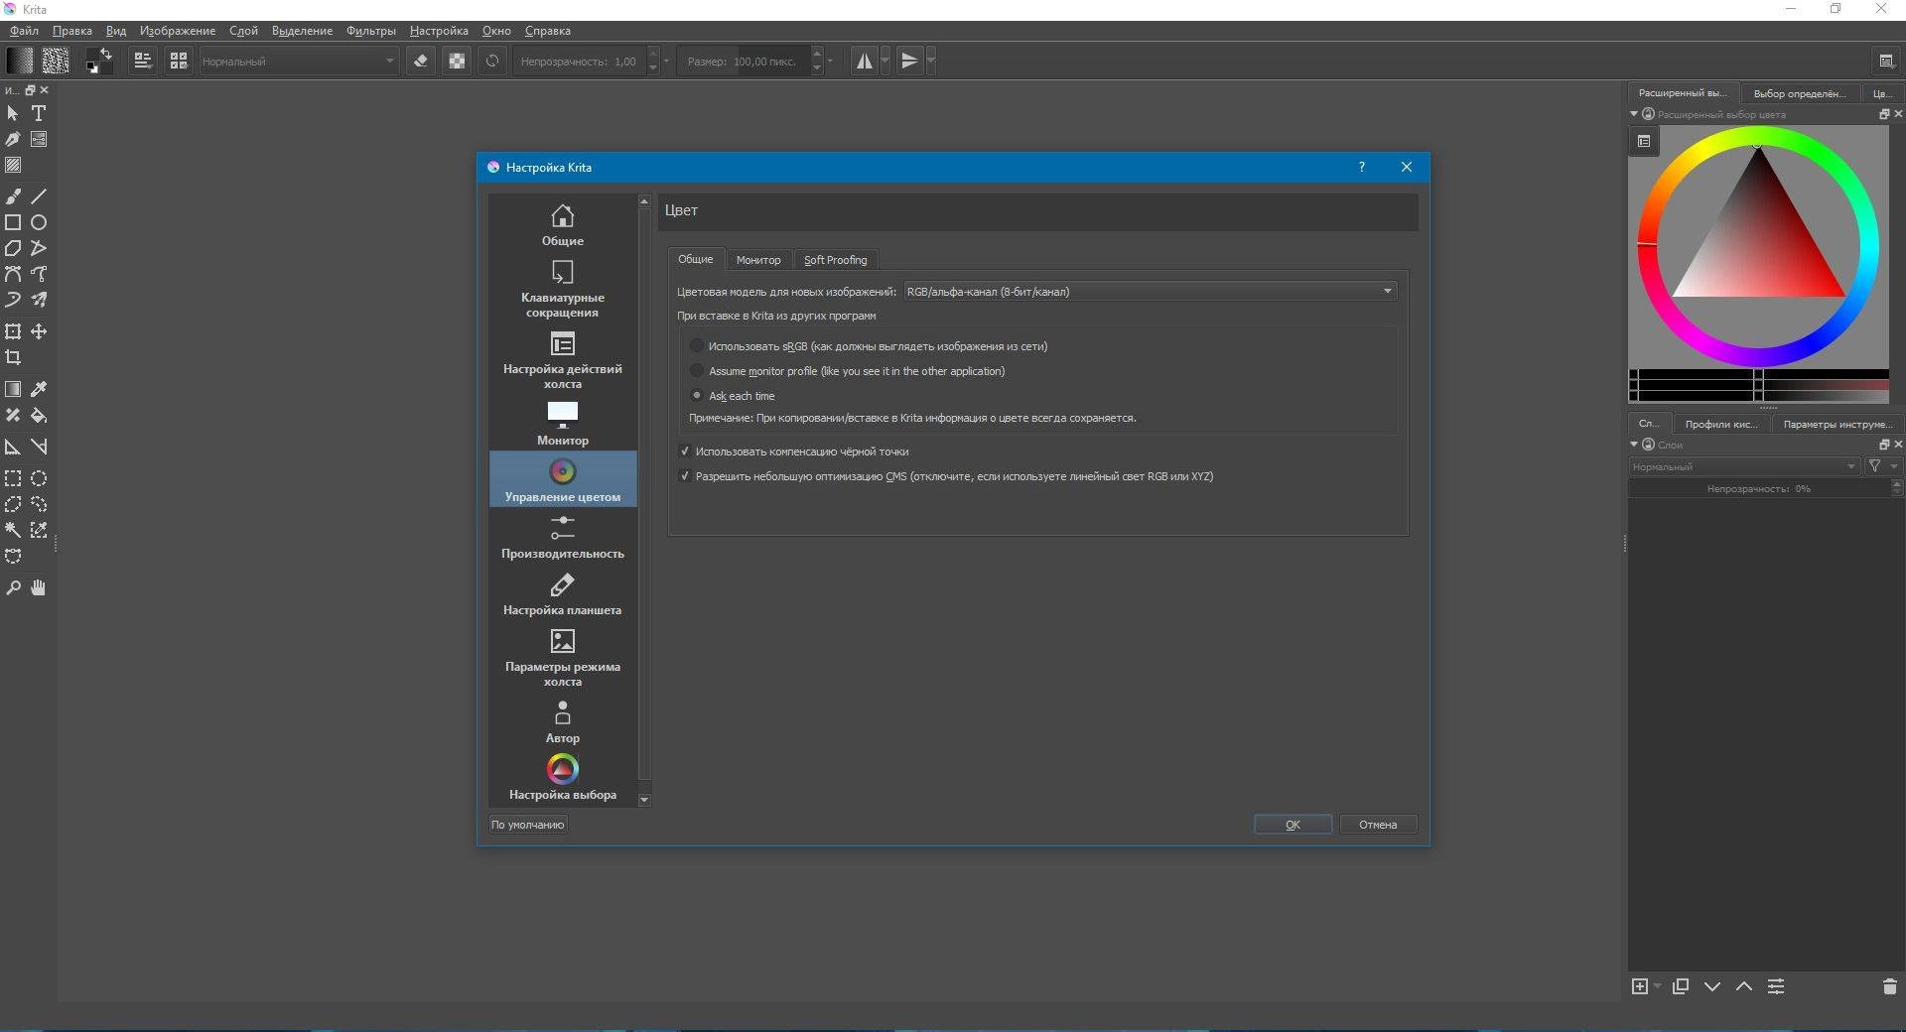Switch to the Монитор tab
This screenshot has height=1032, width=1906.
758,260
